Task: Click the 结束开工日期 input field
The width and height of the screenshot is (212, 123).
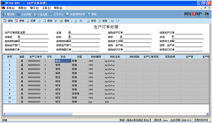Action: 189,41
